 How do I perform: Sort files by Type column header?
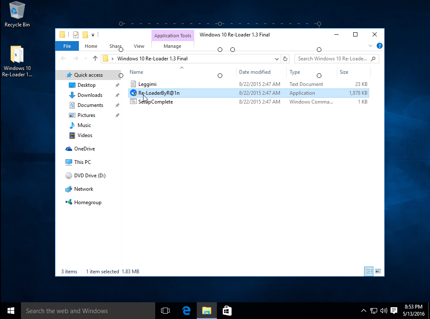point(295,72)
